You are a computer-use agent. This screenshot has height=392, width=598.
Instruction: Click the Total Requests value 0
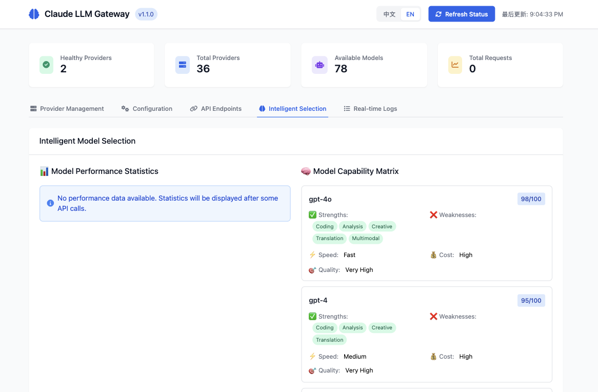pyautogui.click(x=472, y=69)
